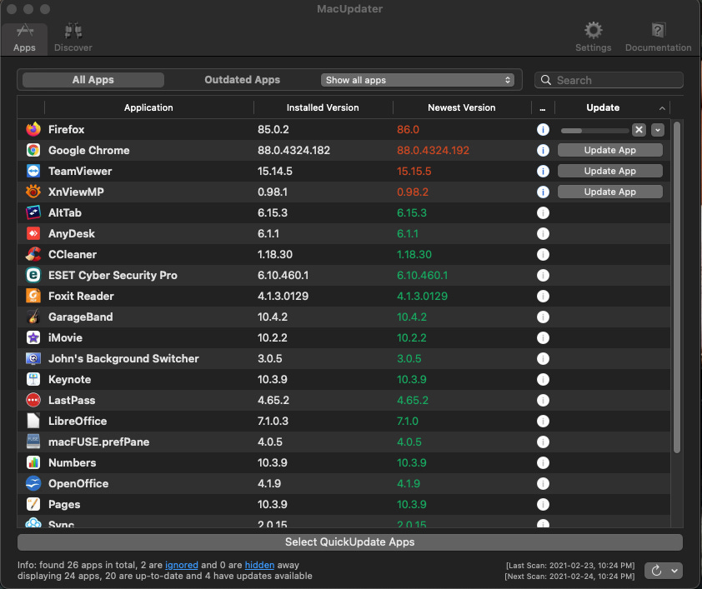Click the ESET Cyber Security Pro icon
This screenshot has height=589, width=702.
(x=33, y=275)
